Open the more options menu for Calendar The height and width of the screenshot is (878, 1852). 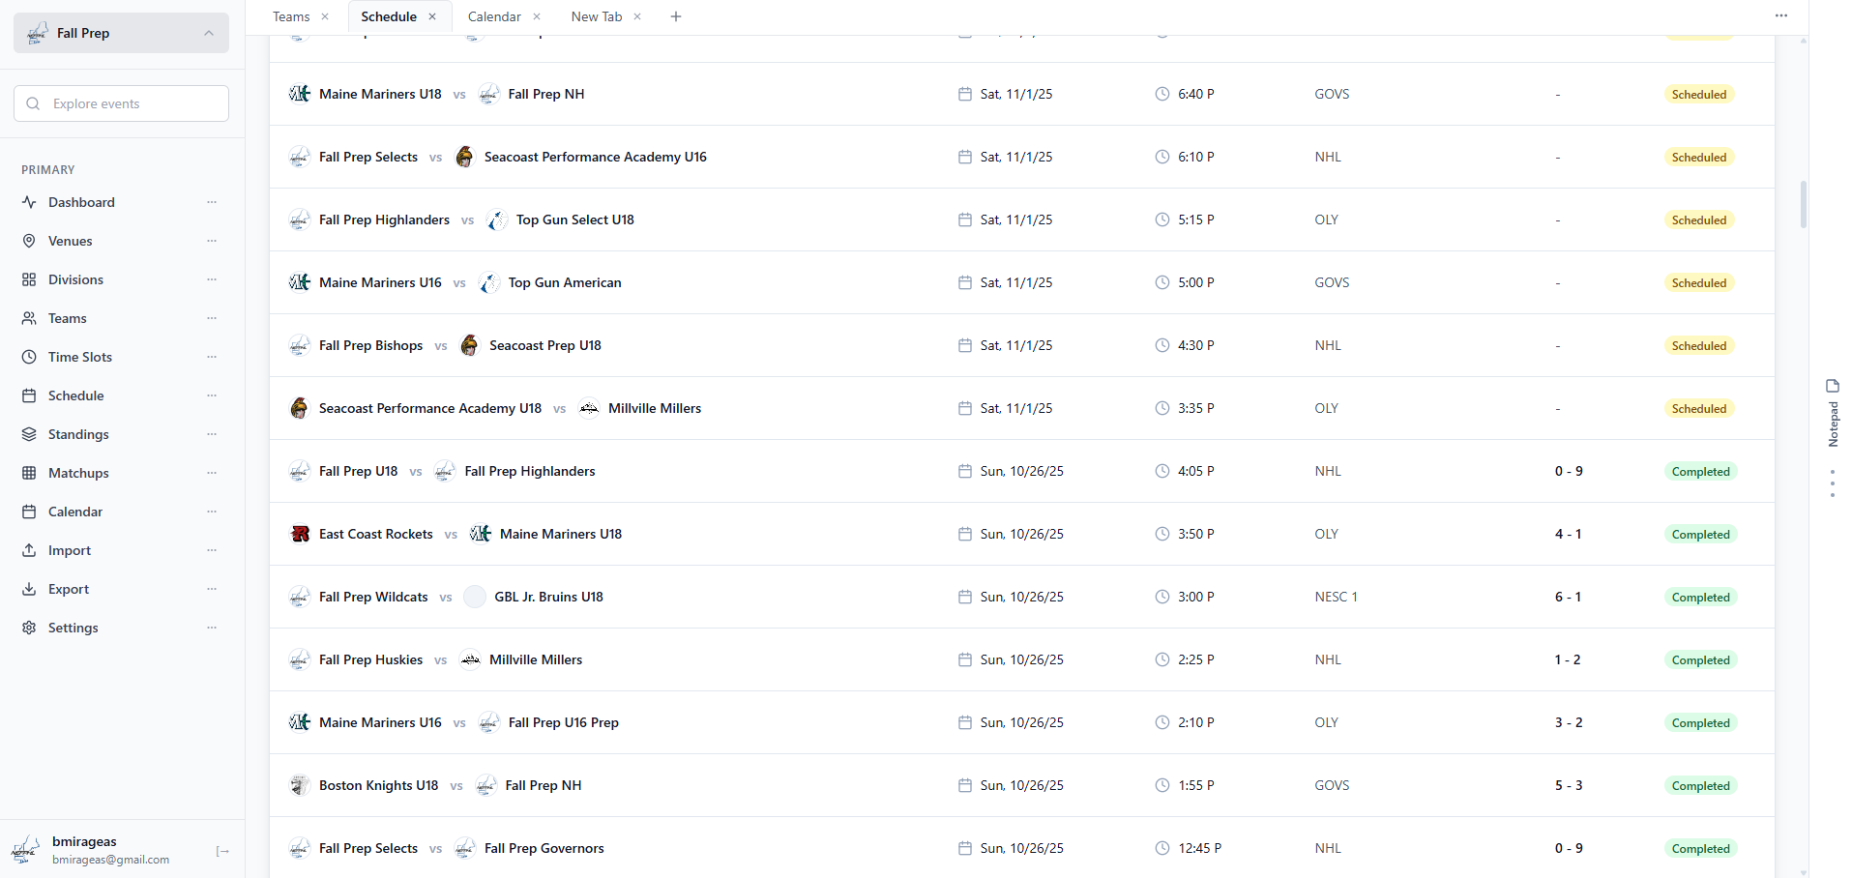coord(212,512)
